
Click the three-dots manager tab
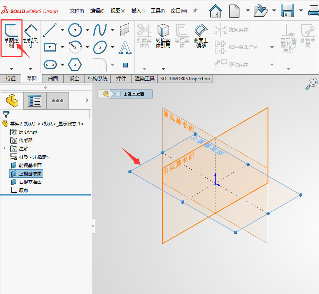[x=58, y=100]
